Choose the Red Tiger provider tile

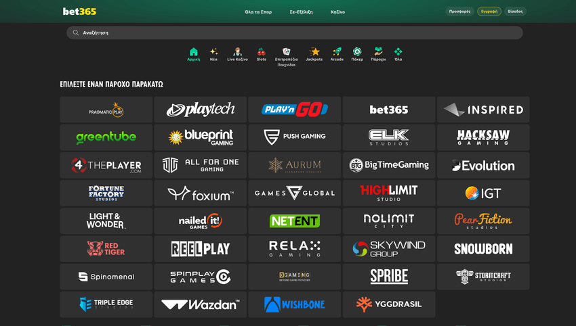106,249
